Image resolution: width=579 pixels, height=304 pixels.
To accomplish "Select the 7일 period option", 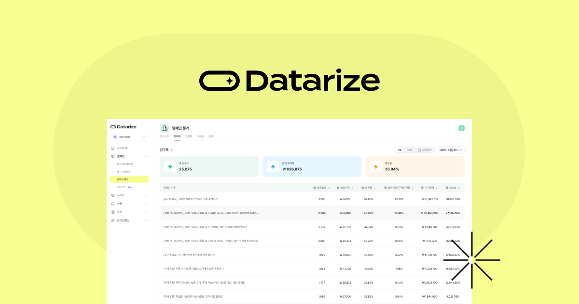I will click(x=400, y=150).
